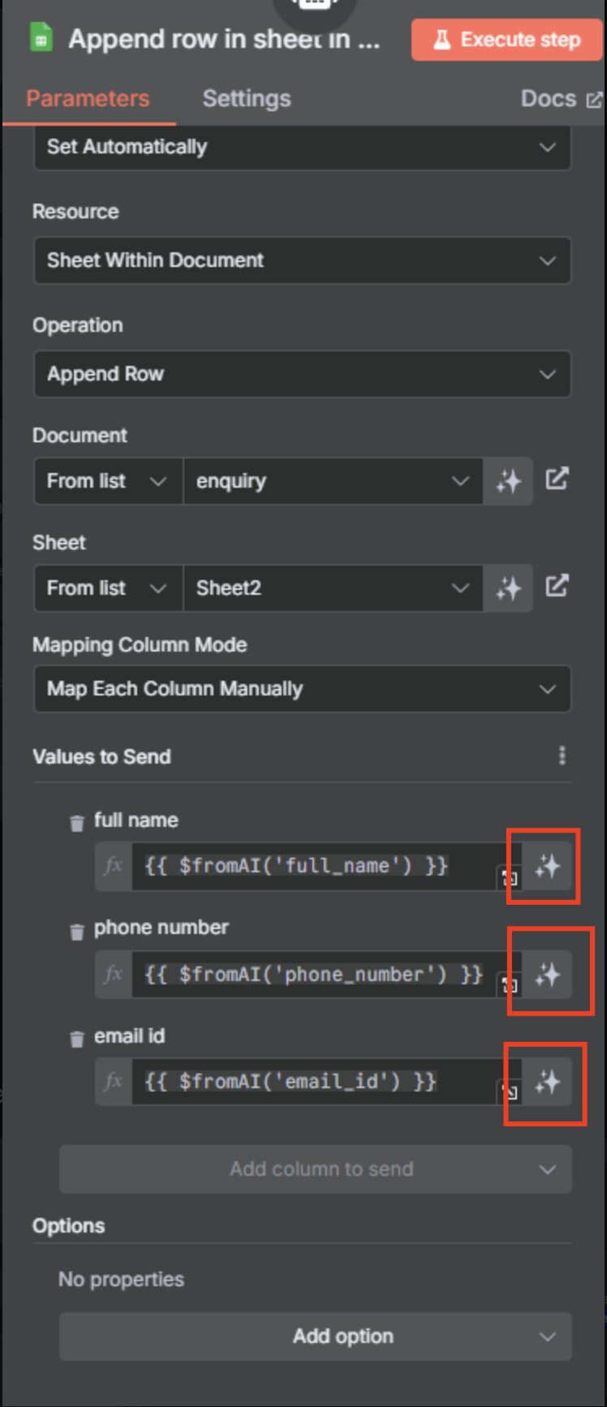Click the AI sparkle icon for phone number
The width and height of the screenshot is (607, 1407).
click(547, 974)
